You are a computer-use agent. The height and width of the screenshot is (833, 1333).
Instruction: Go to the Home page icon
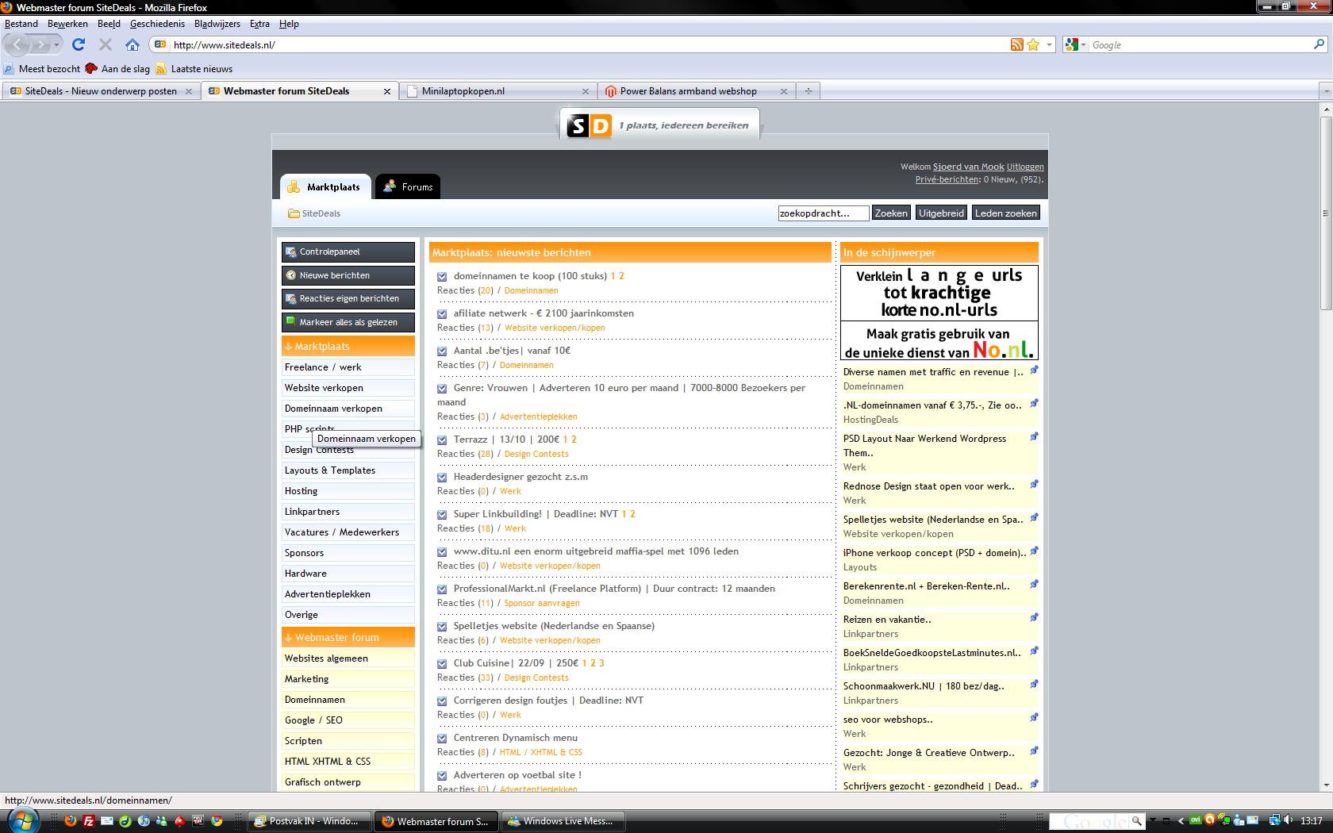(132, 44)
